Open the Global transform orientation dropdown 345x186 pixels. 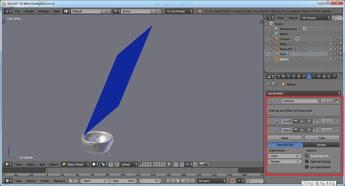tap(129, 164)
